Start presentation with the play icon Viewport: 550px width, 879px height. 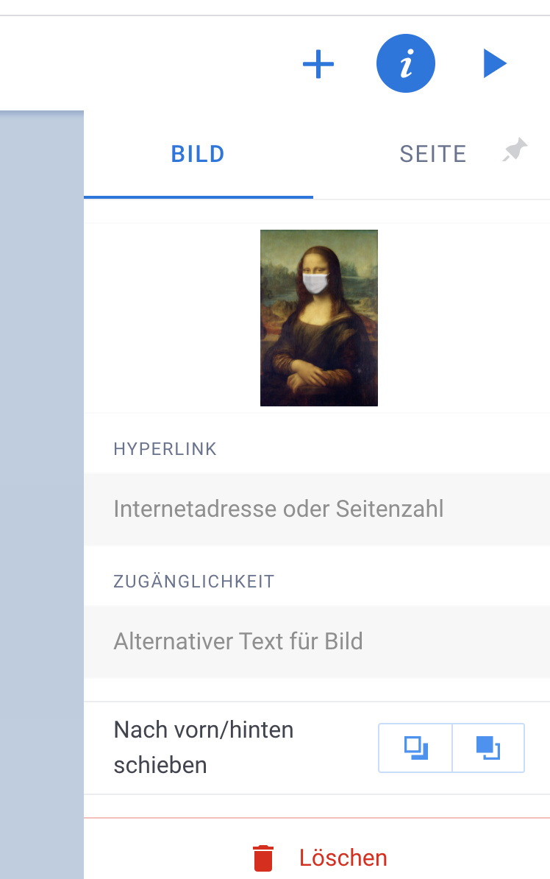click(x=495, y=63)
